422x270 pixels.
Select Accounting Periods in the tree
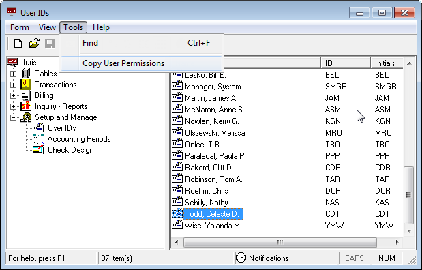click(x=79, y=139)
